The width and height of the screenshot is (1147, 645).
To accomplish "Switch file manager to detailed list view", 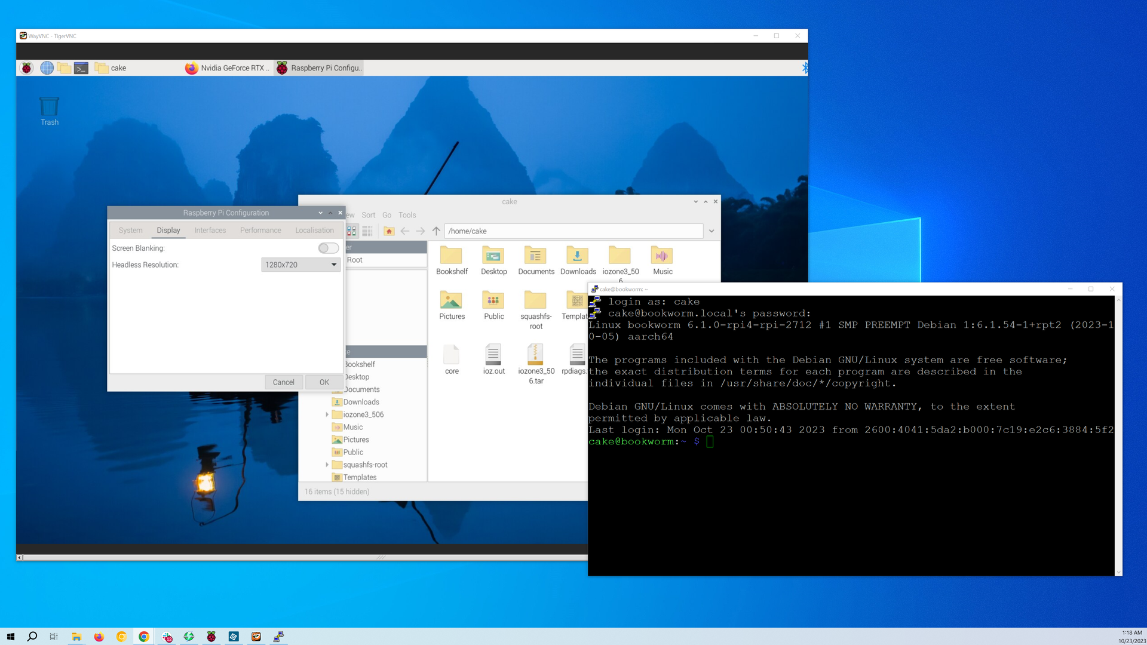I will click(367, 231).
